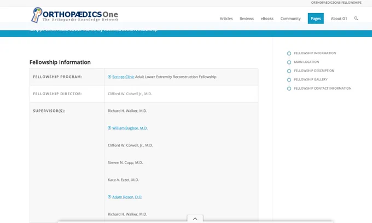372x223 pixels.
Task: Click the icon beside Scripps Clinic link
Action: click(109, 77)
